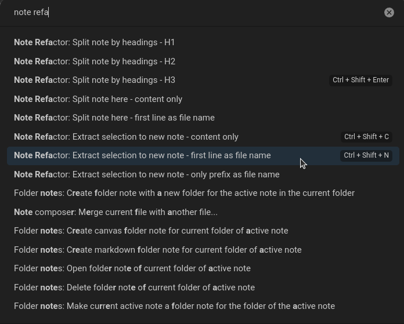Run Split note by headings - H1
Image resolution: width=404 pixels, height=324 pixels.
coord(95,42)
